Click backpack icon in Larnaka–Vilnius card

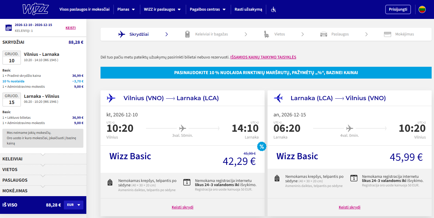[x=277, y=178]
